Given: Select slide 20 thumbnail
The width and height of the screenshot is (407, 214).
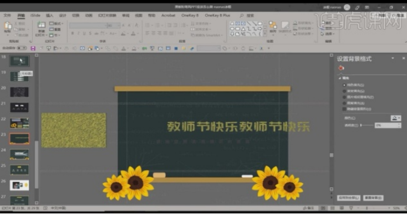Looking at the screenshot, I should pyautogui.click(x=19, y=92).
